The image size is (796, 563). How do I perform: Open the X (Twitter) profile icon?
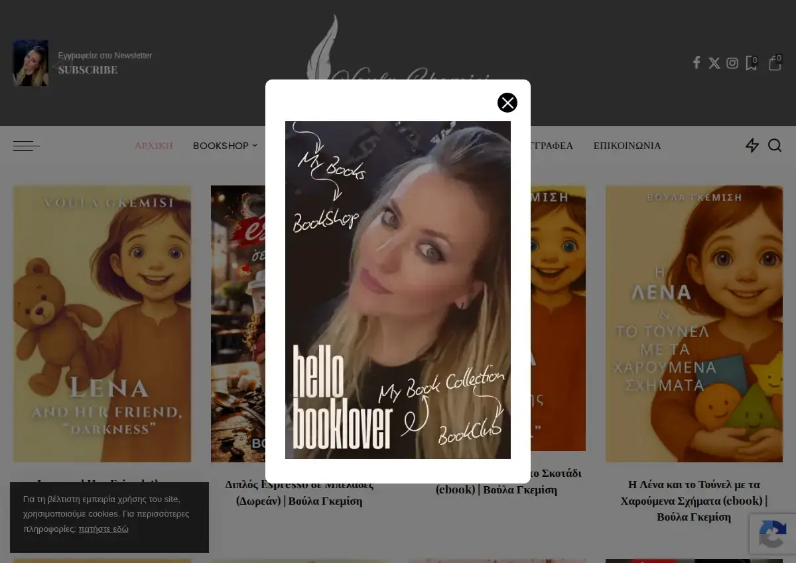click(x=714, y=63)
